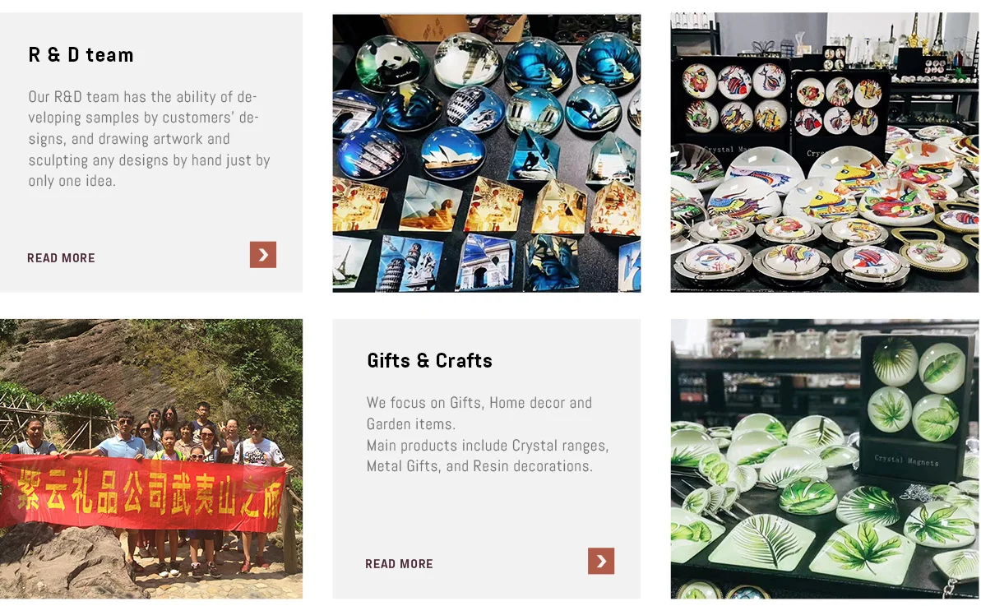Image resolution: width=981 pixels, height=606 pixels.
Task: Click the Gifts & Crafts description text
Action: tap(488, 435)
